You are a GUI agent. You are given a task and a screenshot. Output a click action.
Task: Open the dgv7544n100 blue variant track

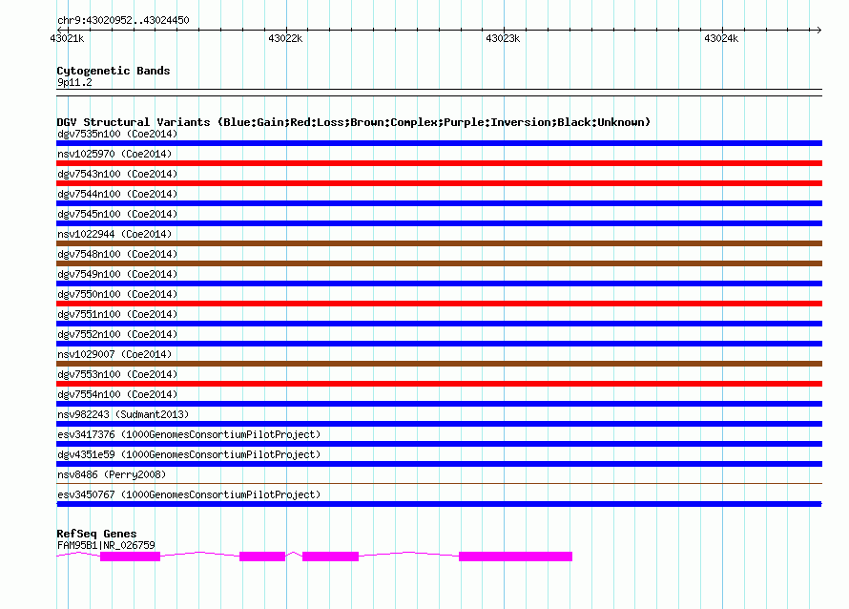439,203
